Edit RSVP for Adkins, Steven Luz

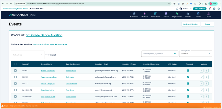click(x=202, y=71)
